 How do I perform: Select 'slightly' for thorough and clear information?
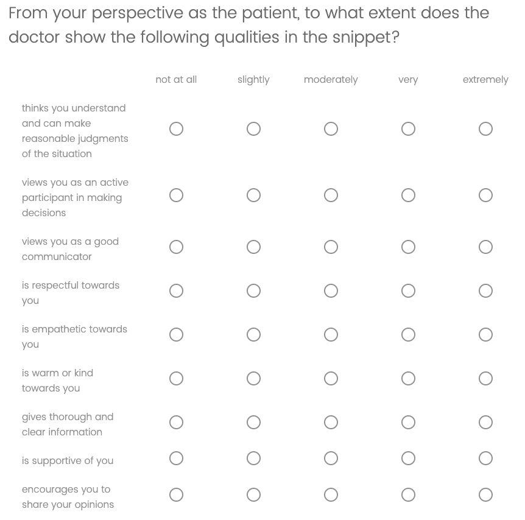(253, 423)
